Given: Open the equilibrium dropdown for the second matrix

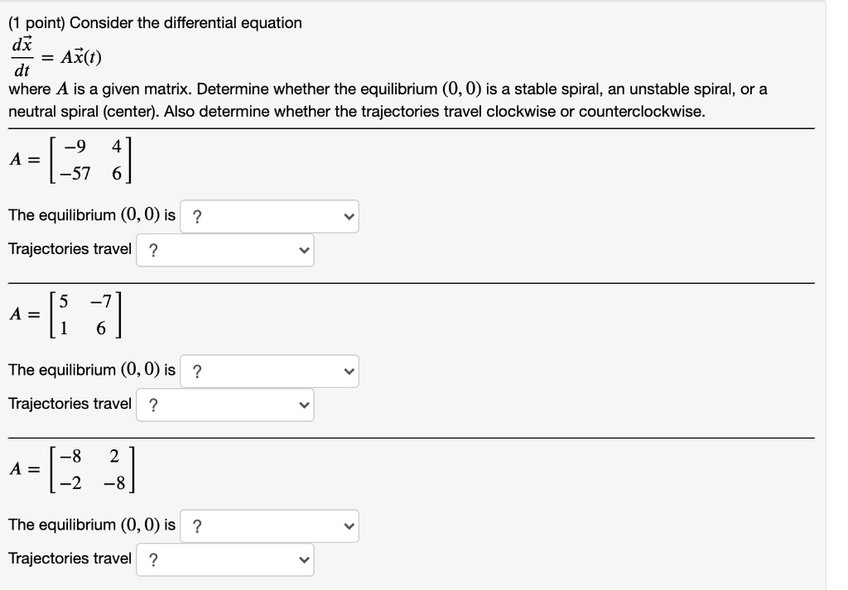Looking at the screenshot, I should 269,372.
